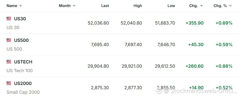Viewport: 239px width, 97px height.
Task: Click US30 last price 52,036.60
Action: (x=98, y=23)
